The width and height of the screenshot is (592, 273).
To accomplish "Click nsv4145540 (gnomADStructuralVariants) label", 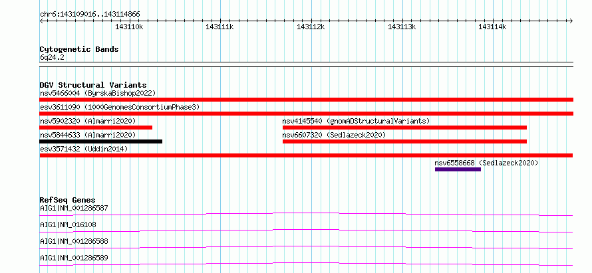I will [356, 121].
